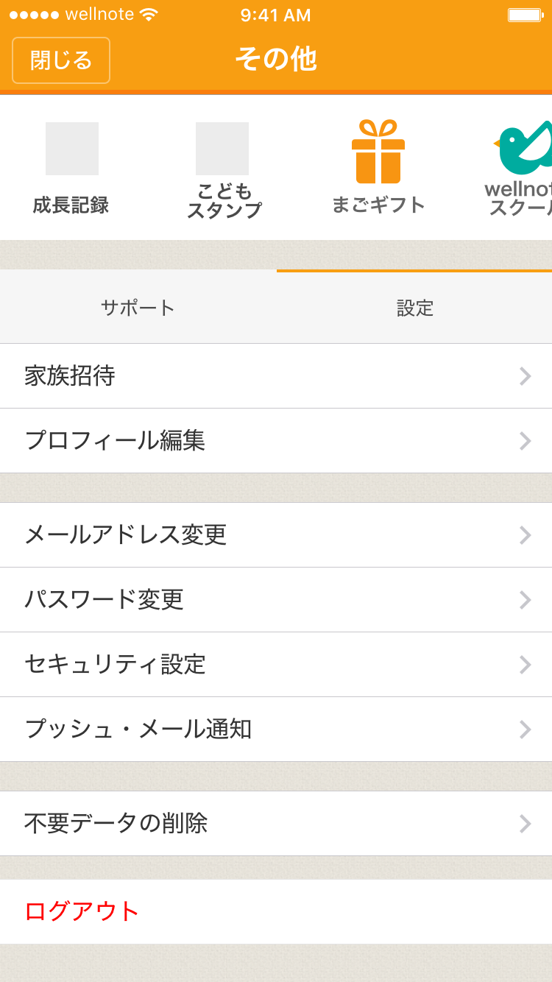Open the wellnote スクール bird icon
The height and width of the screenshot is (982, 552).
tap(524, 147)
